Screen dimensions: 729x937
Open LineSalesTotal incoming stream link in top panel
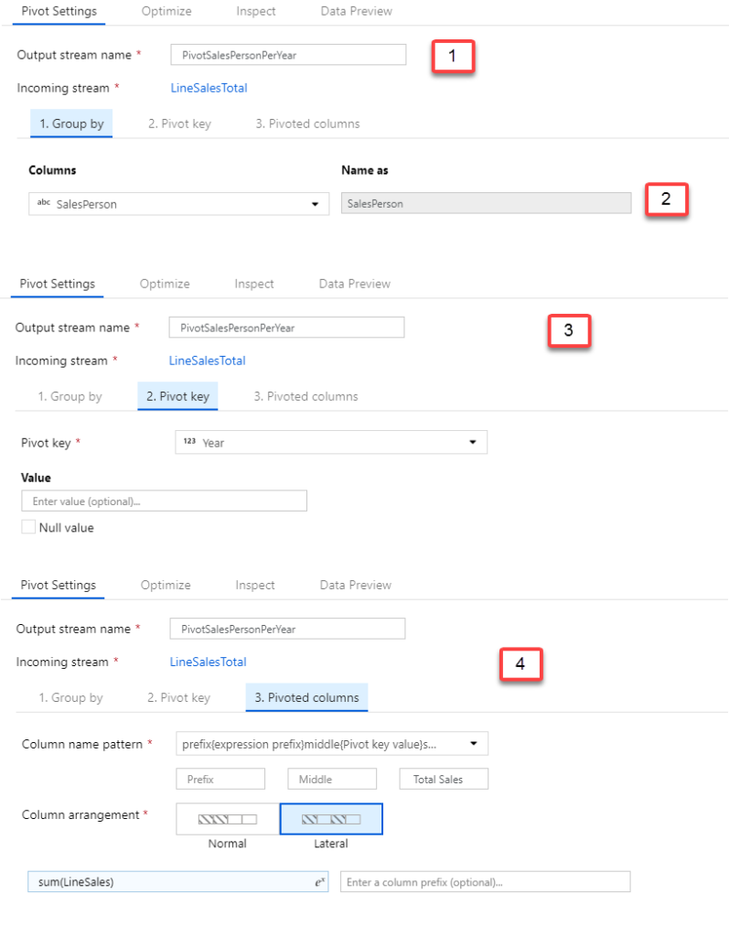pyautogui.click(x=209, y=88)
